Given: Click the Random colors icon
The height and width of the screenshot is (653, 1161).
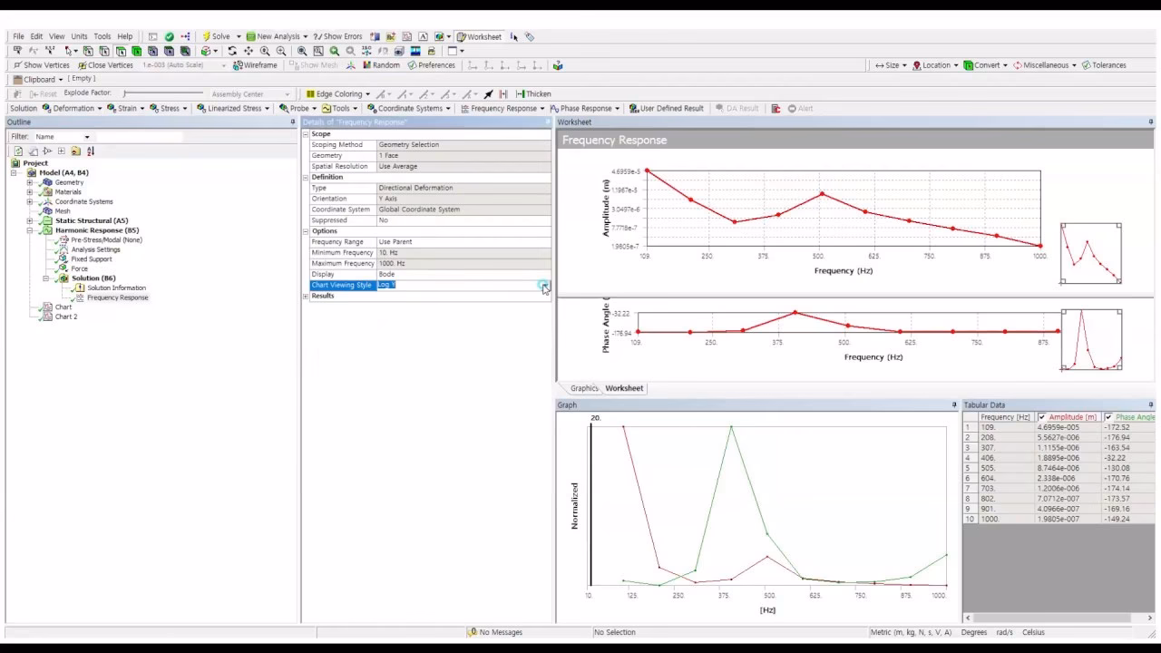Looking at the screenshot, I should point(381,65).
